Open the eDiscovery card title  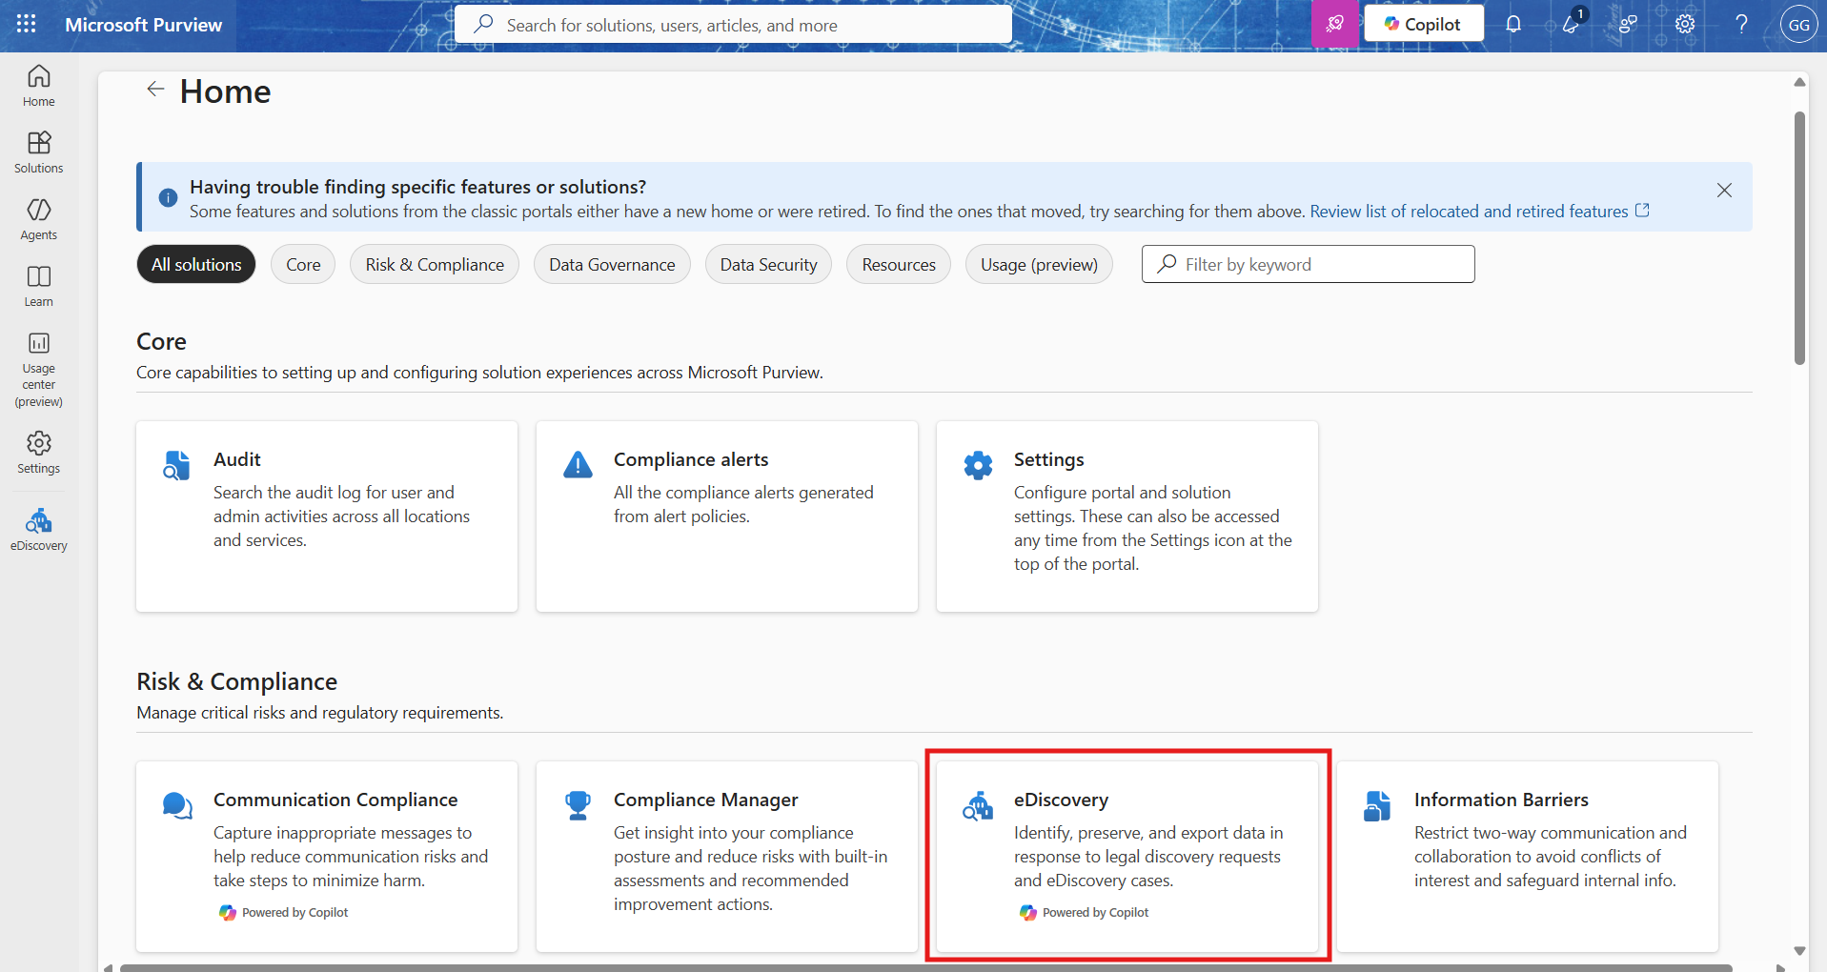[1061, 800]
